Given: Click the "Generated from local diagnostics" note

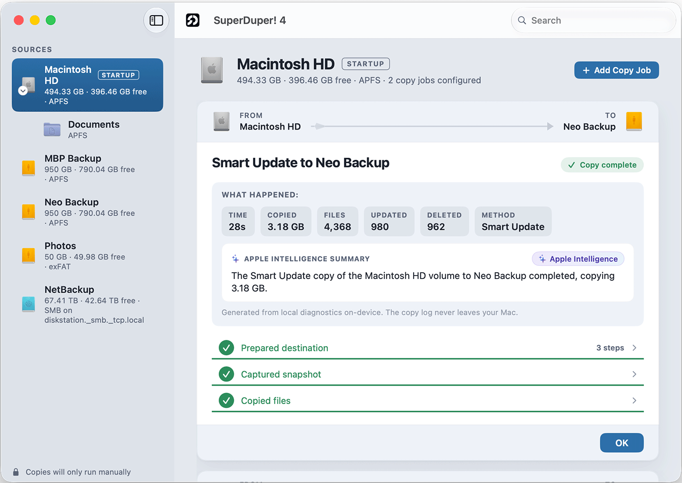Looking at the screenshot, I should point(370,313).
